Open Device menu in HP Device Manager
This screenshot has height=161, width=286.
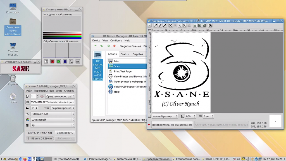[96, 40]
